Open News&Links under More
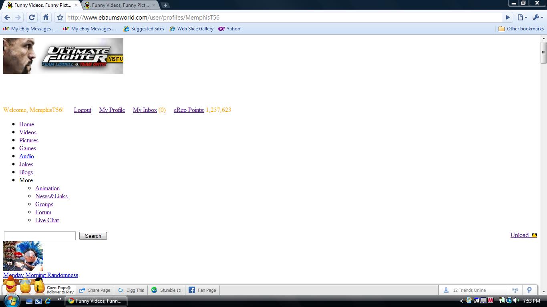Image resolution: width=547 pixels, height=307 pixels. point(51,196)
